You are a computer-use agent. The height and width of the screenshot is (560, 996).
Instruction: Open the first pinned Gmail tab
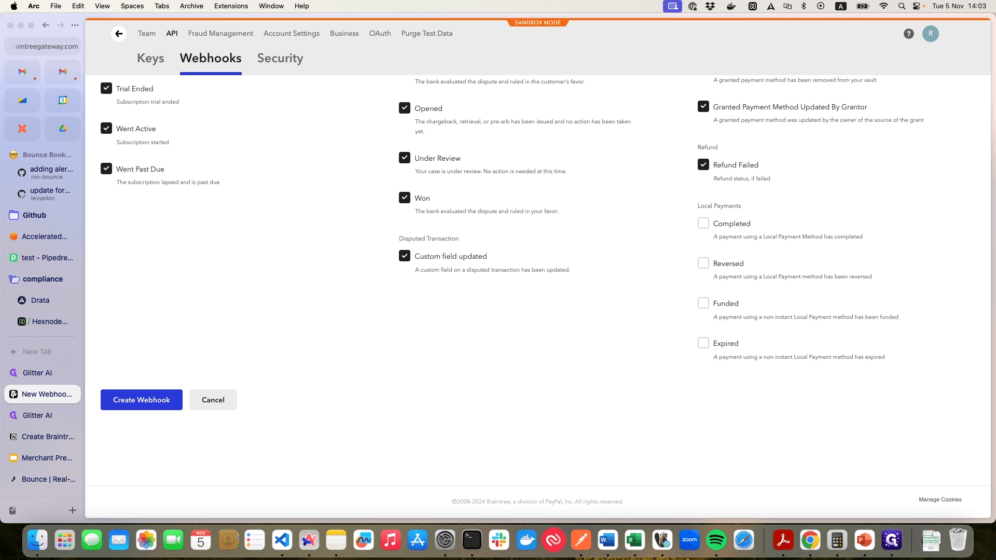(22, 72)
